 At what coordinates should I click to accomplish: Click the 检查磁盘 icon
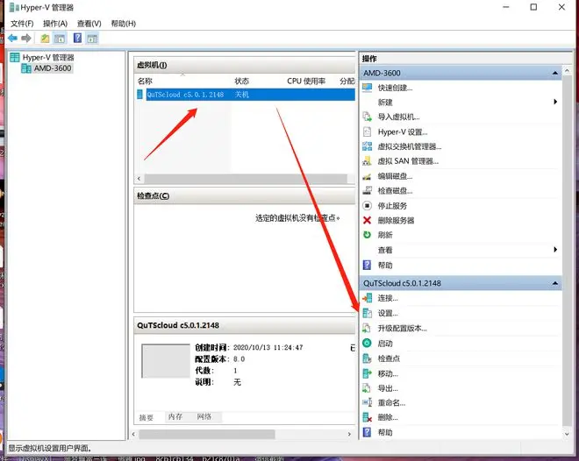coord(367,191)
